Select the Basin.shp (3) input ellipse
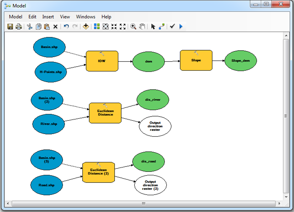Image resolution: width=294 pixels, height=212 pixels. click(47, 160)
